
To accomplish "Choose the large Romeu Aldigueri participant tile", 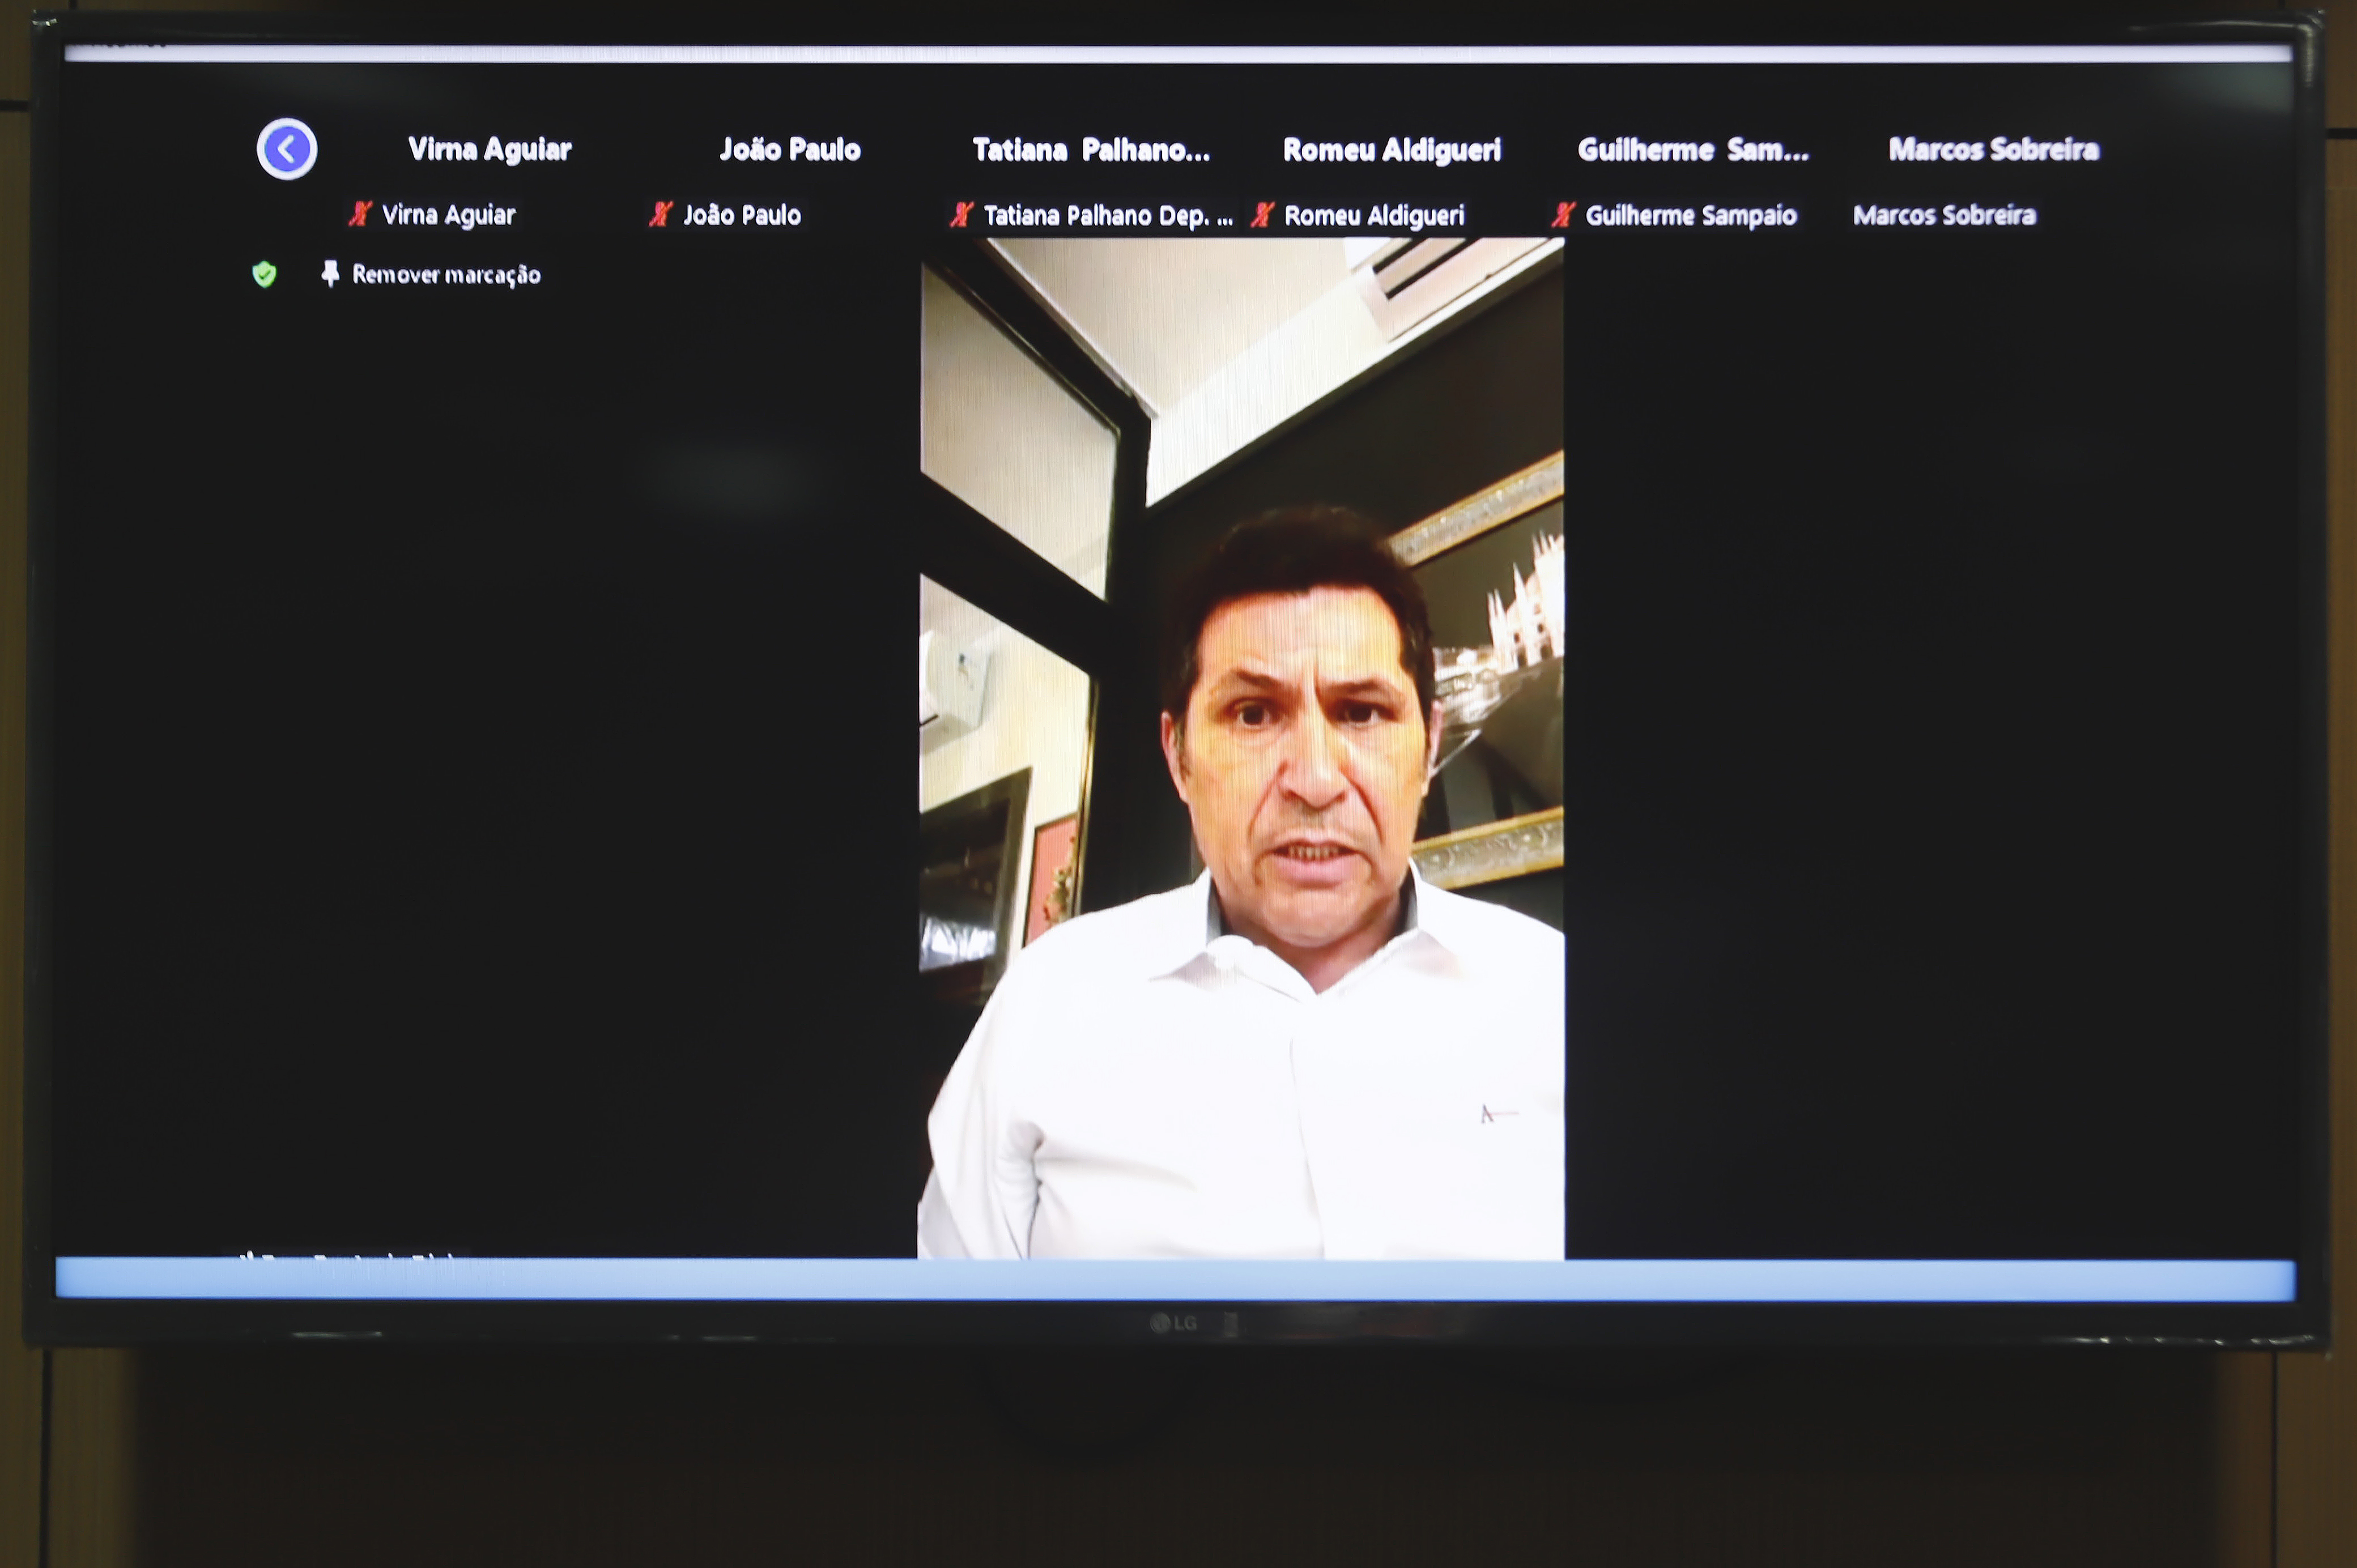I will pos(1392,150).
